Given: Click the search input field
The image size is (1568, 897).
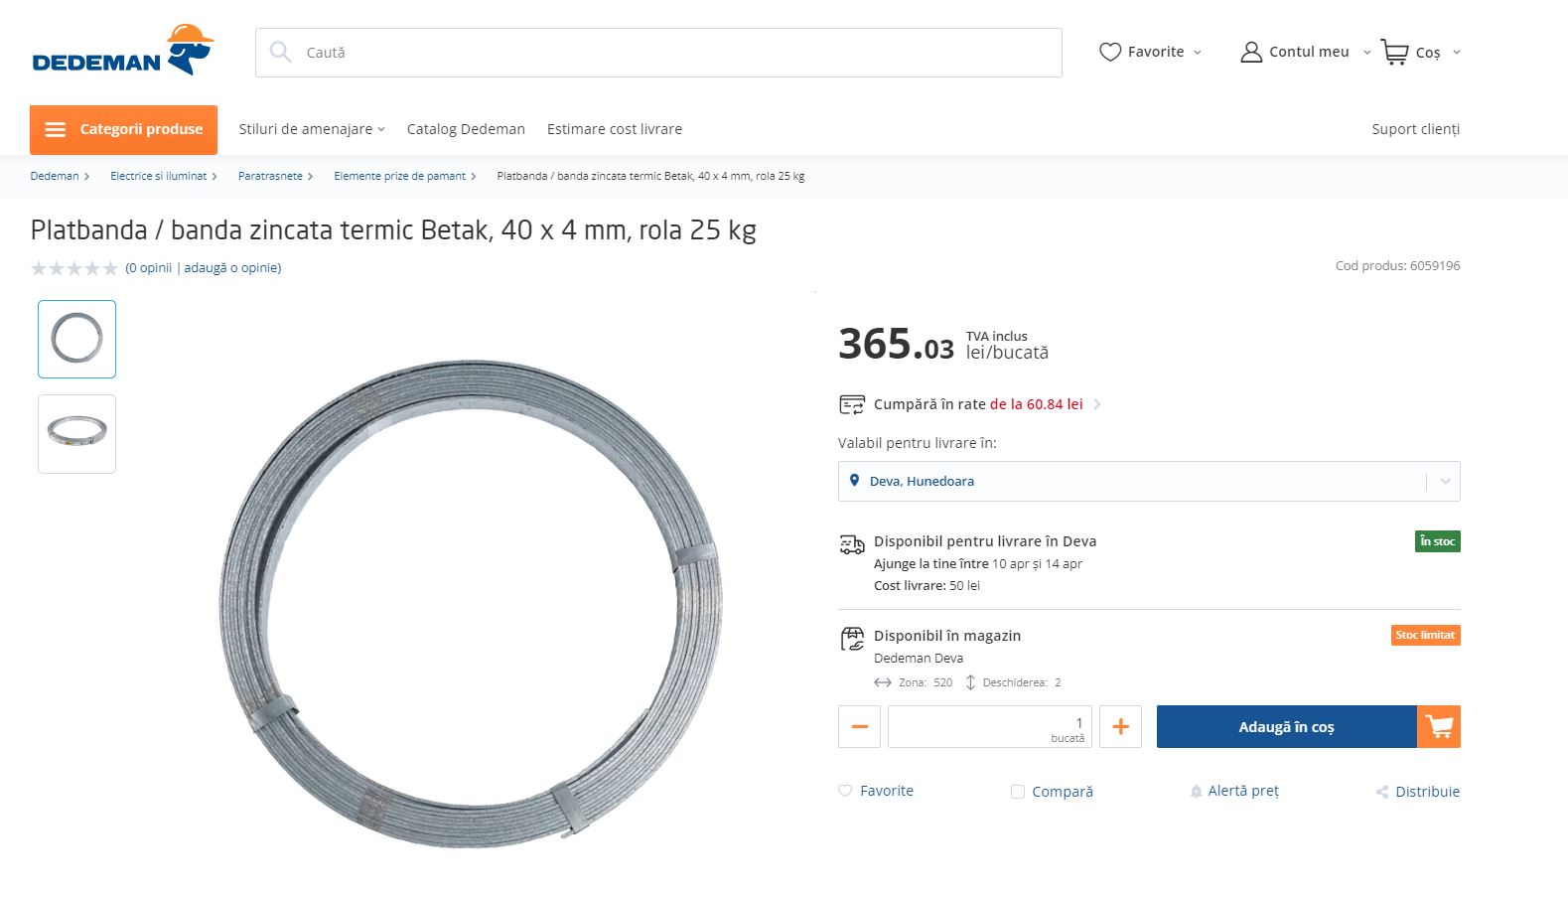Looking at the screenshot, I should pos(658,53).
